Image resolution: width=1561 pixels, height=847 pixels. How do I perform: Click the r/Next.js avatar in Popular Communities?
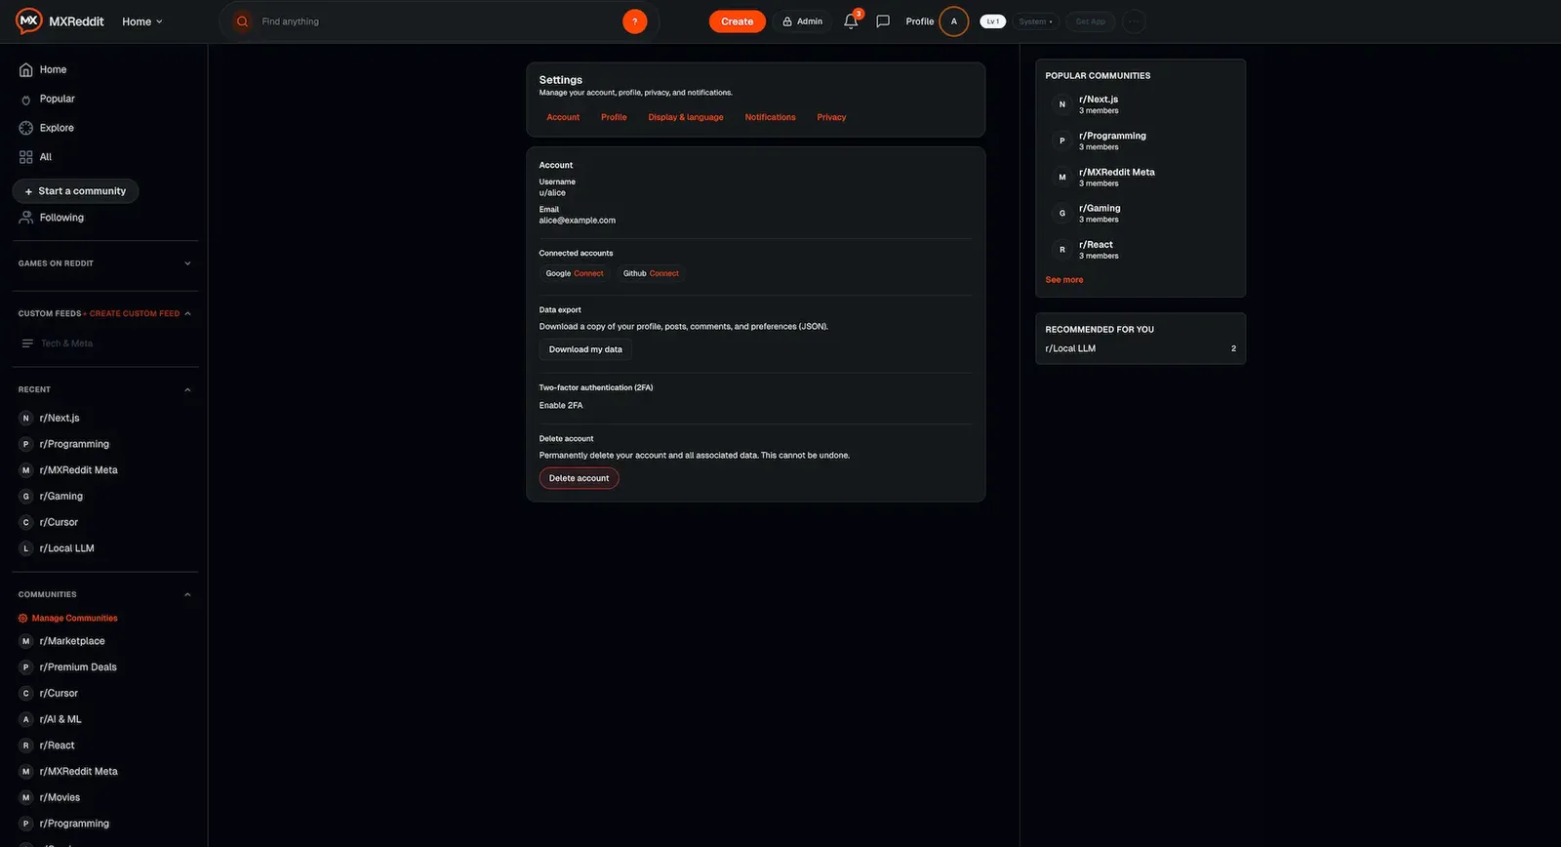[1062, 104]
